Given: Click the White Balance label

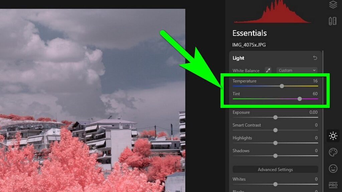Looking at the screenshot, I should click(x=246, y=71).
